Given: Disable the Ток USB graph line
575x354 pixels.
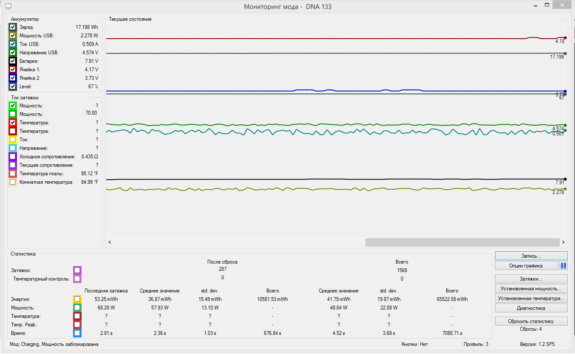Looking at the screenshot, I should (x=13, y=44).
